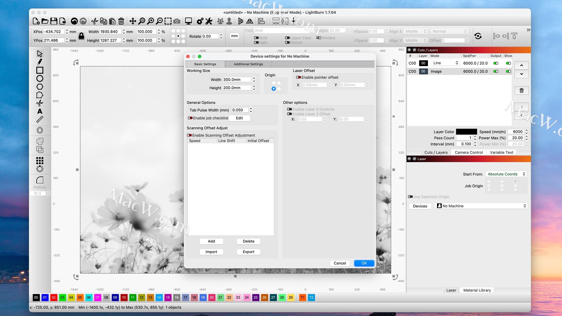The width and height of the screenshot is (562, 316).
Task: Click the trash icon in Cuts panel
Action: [x=521, y=90]
